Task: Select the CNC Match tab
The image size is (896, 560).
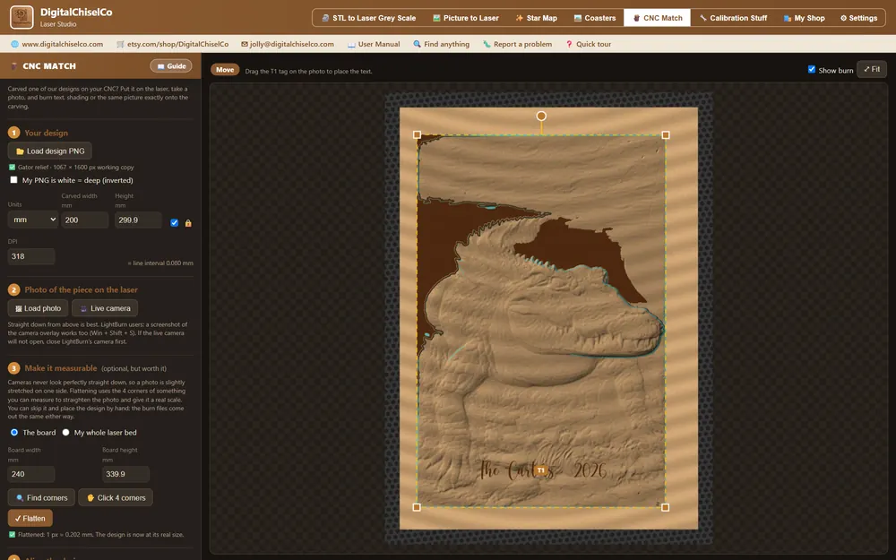Action: [x=657, y=18]
